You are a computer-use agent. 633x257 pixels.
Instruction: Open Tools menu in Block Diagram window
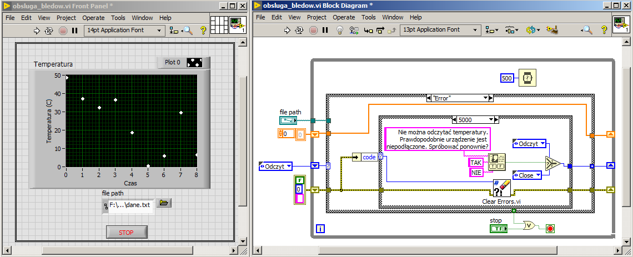(368, 17)
